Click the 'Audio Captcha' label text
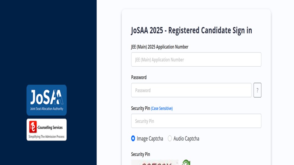The image size is (294, 165). 186,139
